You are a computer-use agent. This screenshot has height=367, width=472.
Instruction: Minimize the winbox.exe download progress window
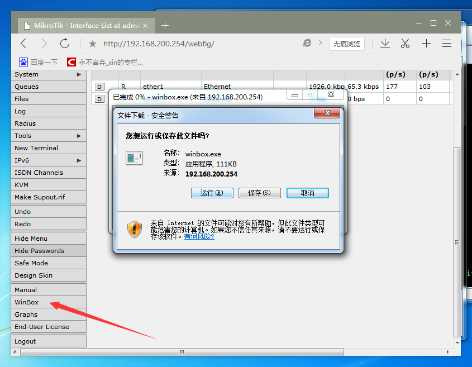tap(295, 95)
